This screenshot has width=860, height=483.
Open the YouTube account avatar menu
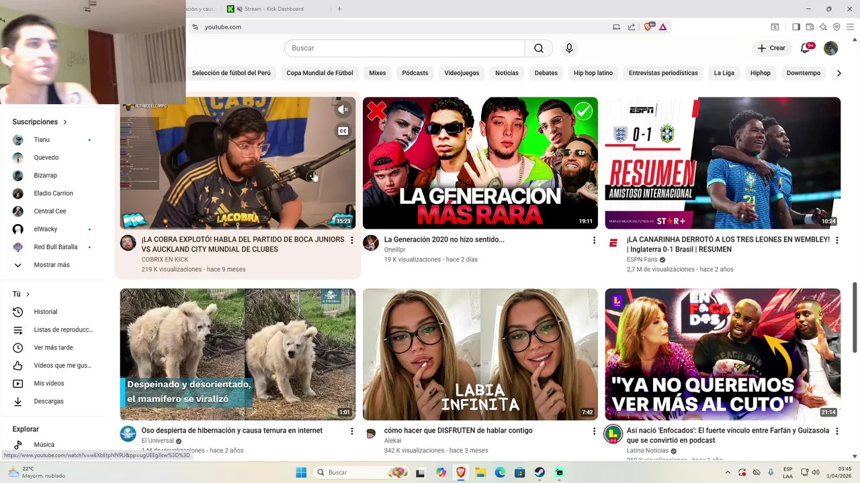[831, 48]
